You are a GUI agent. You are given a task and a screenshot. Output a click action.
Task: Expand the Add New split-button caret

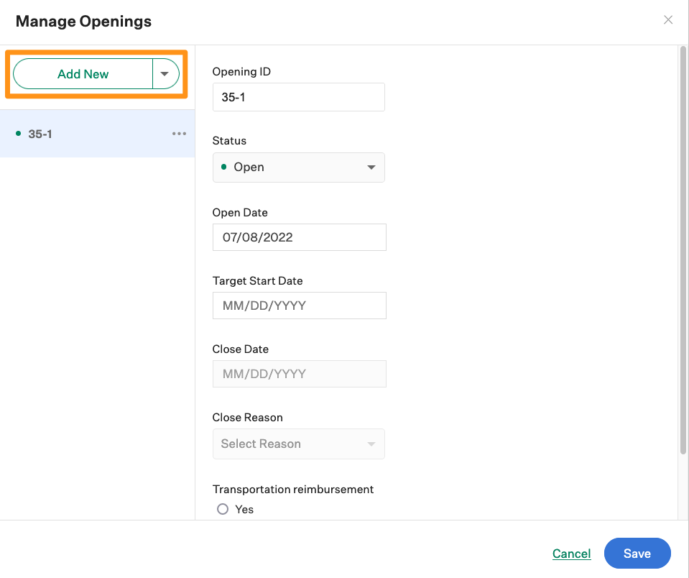[x=165, y=73]
